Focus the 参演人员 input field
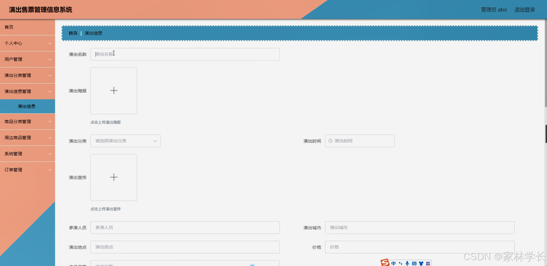 click(185, 228)
